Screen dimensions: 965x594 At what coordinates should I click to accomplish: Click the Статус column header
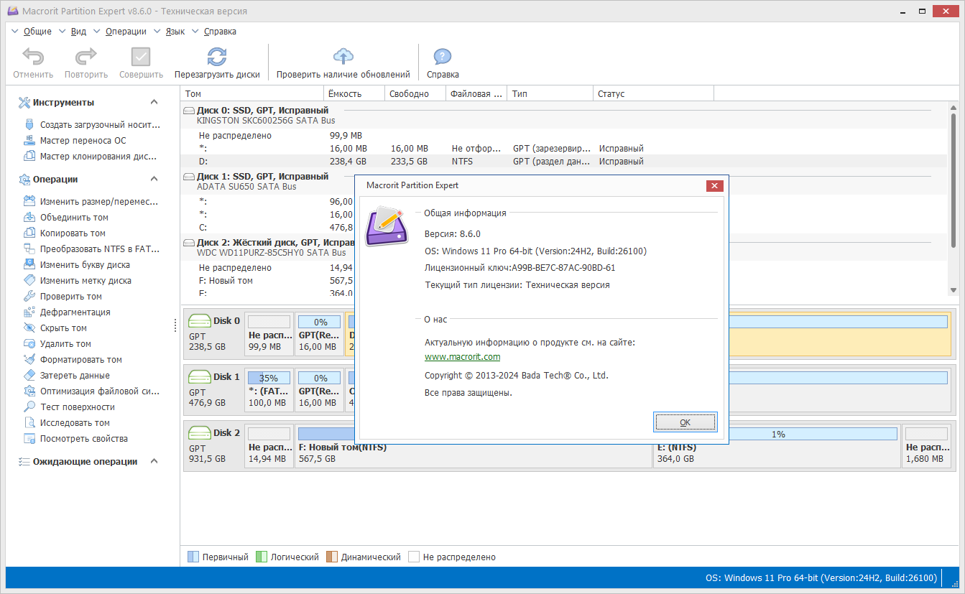click(653, 94)
